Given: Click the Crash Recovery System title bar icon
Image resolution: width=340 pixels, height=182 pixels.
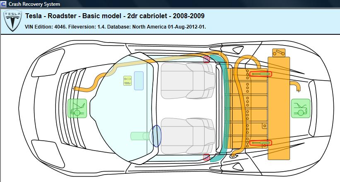Looking at the screenshot, I should coord(4,4).
